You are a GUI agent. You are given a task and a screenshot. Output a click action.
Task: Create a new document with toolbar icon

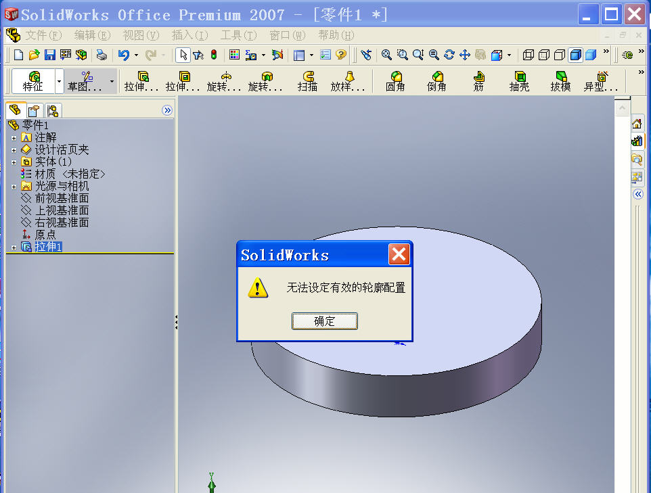pyautogui.click(x=18, y=55)
